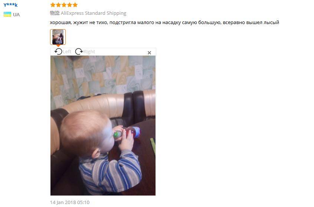Click the second orange rating star
Viewport: 314px width, 207px height.
coord(58,5)
